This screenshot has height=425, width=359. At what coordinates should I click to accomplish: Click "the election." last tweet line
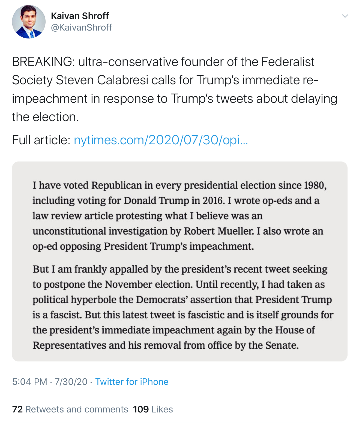tap(45, 117)
